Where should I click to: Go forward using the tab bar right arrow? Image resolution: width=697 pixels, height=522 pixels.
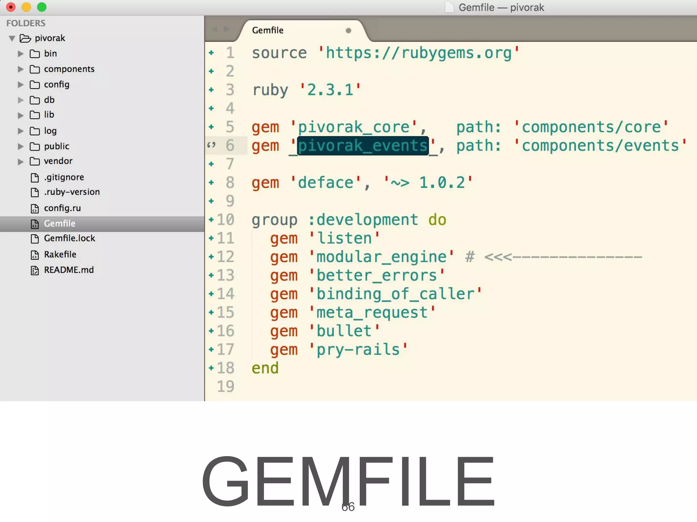pyautogui.click(x=226, y=29)
